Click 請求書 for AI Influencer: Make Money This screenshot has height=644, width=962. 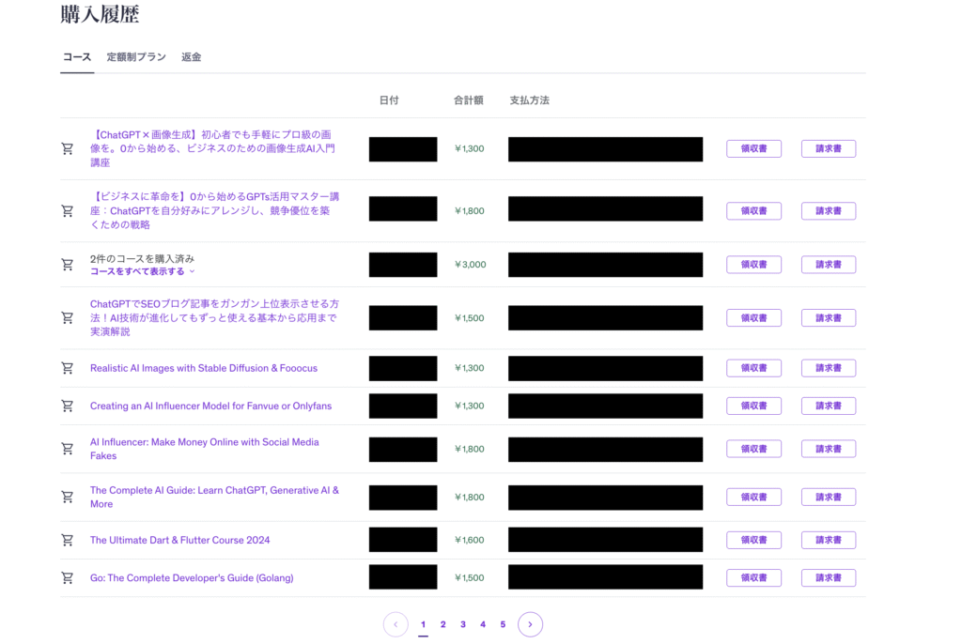point(829,449)
